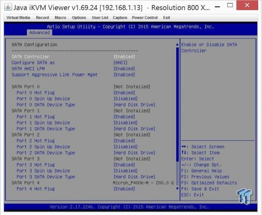Open Port 2 [Hard Disk Drive] value

click(x=134, y=153)
